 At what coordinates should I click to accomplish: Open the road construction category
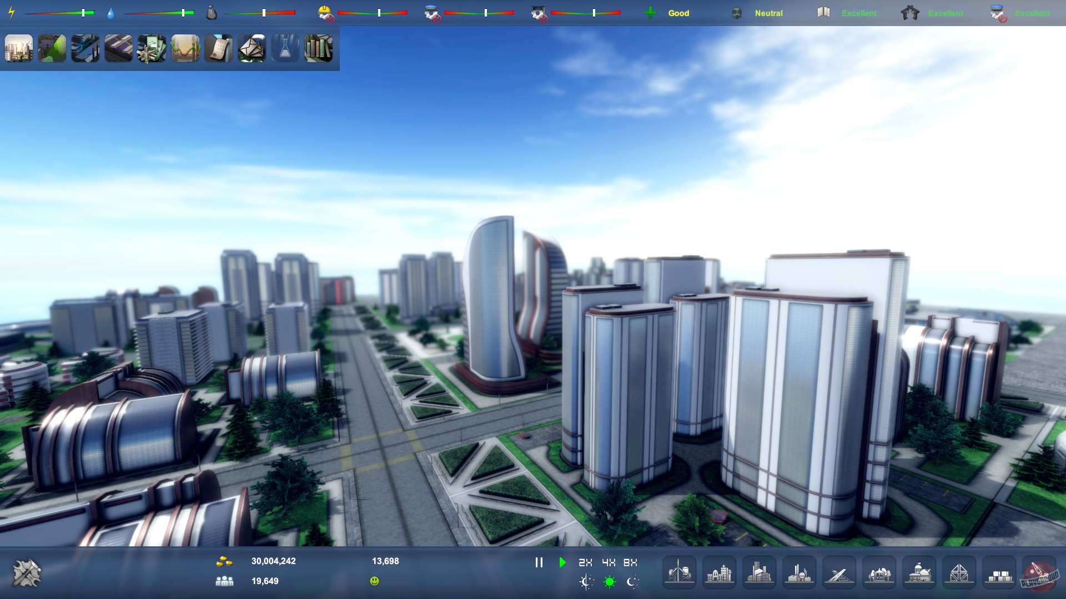(839, 572)
